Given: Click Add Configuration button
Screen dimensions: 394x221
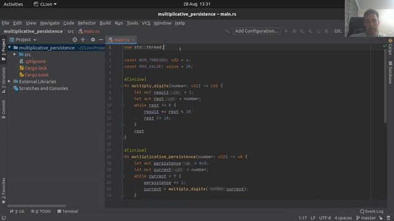Looking at the screenshot, I should [257, 31].
